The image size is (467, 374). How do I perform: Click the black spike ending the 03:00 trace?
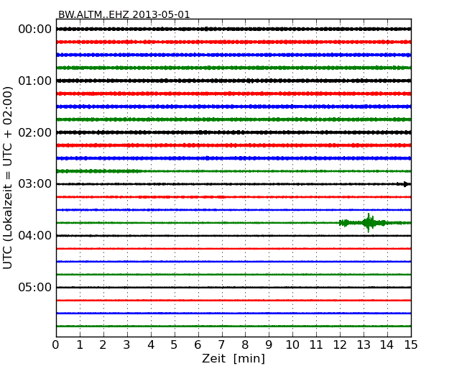click(x=406, y=184)
